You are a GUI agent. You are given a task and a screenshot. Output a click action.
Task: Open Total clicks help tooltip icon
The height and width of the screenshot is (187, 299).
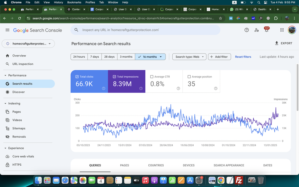(104, 88)
